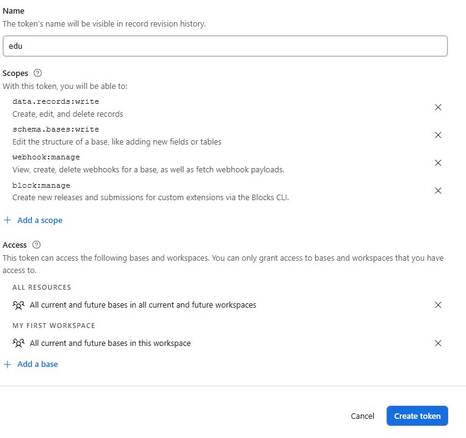Image resolution: width=466 pixels, height=438 pixels.
Task: Click the plus icon beside Add a base
Action: pos(7,364)
